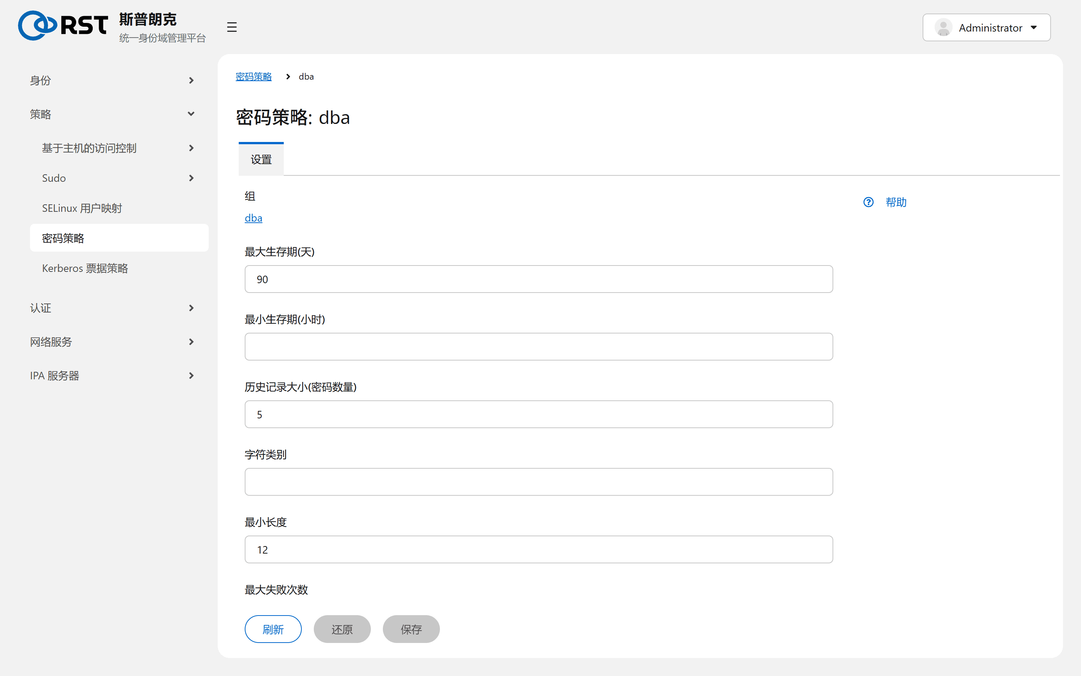
Task: Expand the Sudo submenu chevron
Action: pos(191,178)
